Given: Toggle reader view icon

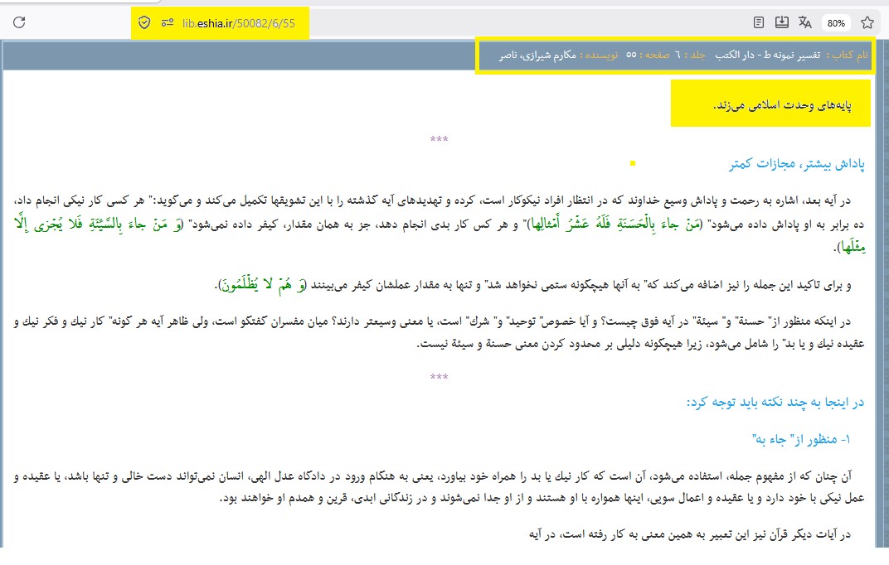Looking at the screenshot, I should tap(759, 22).
